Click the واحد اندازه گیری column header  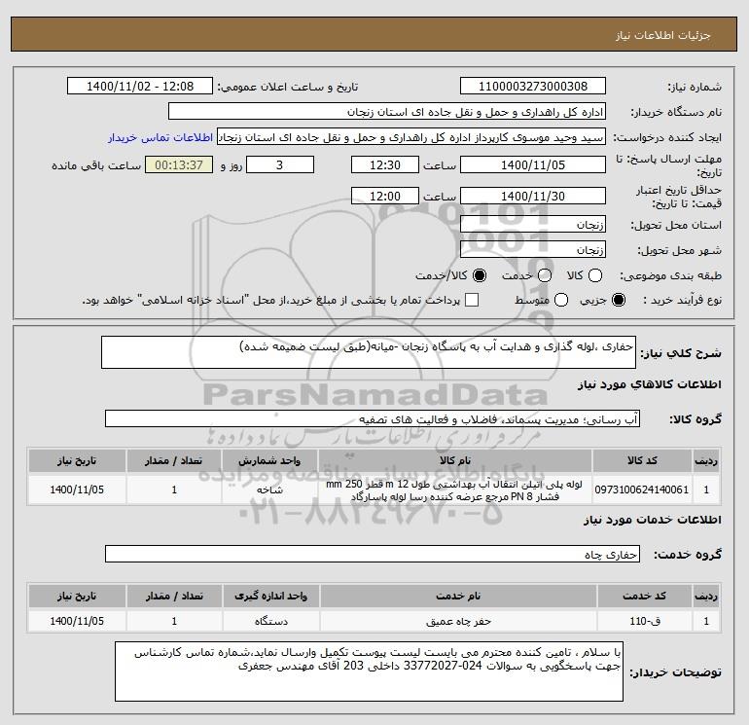tap(270, 596)
